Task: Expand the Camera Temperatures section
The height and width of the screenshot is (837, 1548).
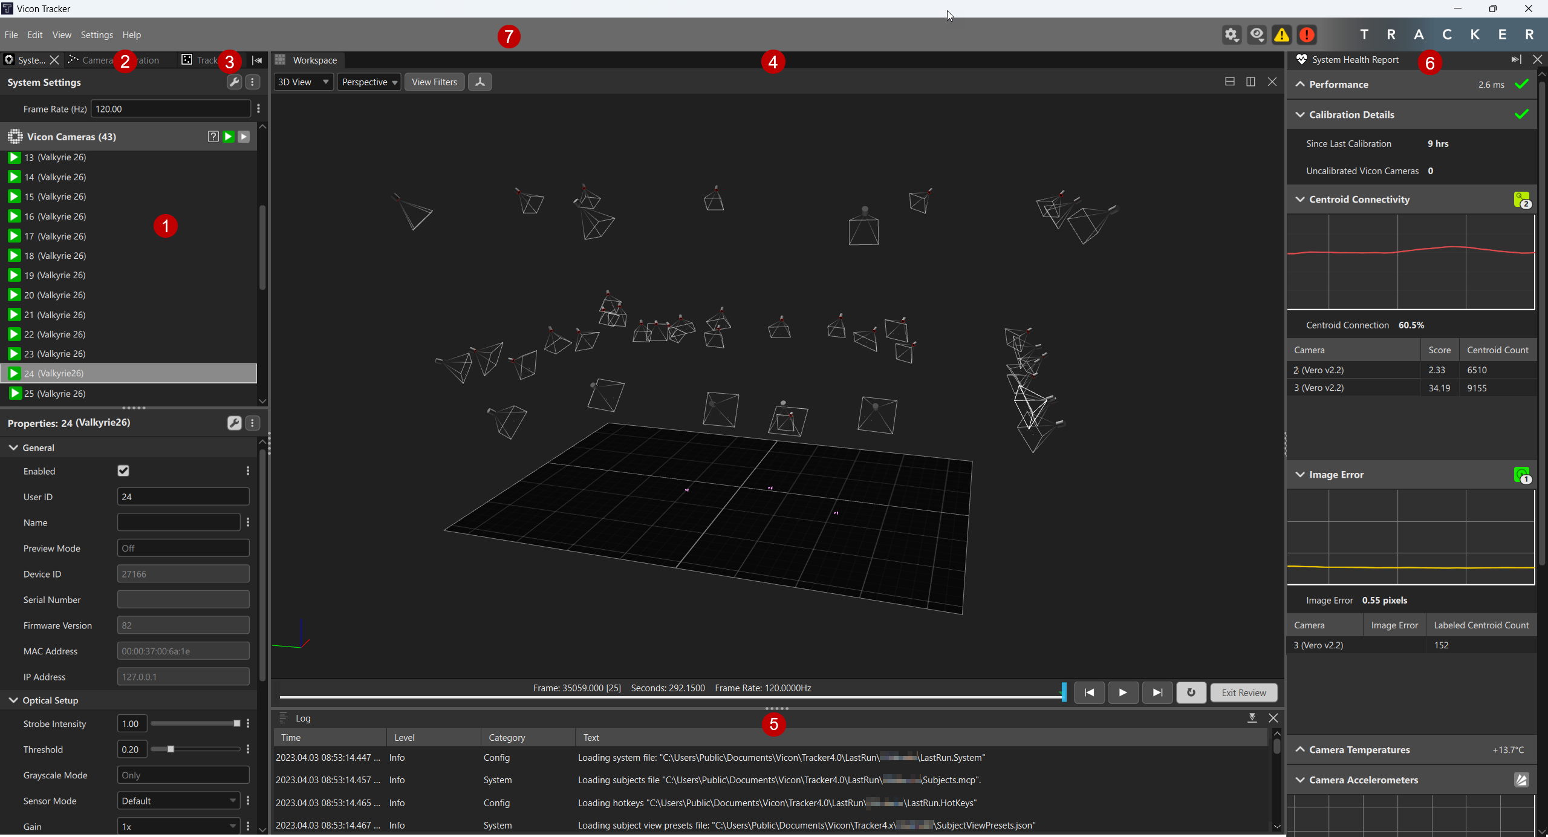Action: click(1300, 750)
